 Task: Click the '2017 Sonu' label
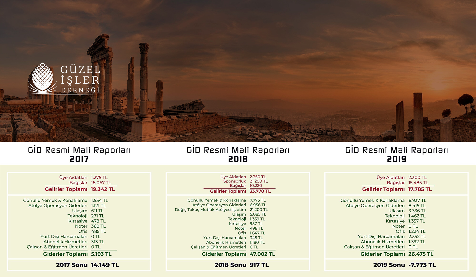[72, 265]
